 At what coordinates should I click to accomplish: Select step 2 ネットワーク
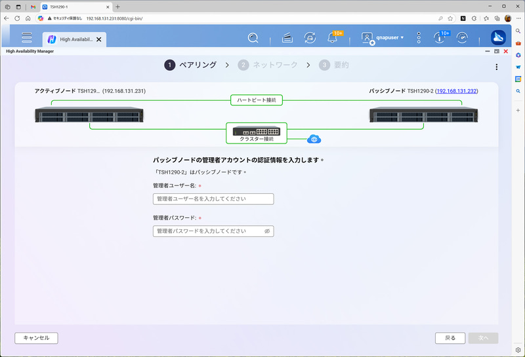click(268, 65)
